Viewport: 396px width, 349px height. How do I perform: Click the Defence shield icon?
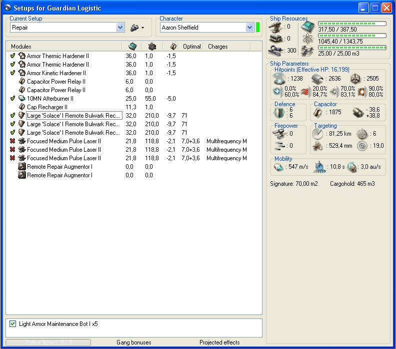279,113
